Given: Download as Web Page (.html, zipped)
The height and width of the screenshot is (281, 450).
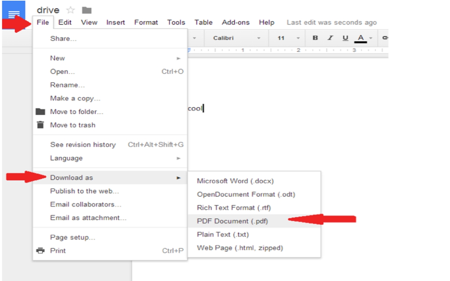Looking at the screenshot, I should 254,248.
